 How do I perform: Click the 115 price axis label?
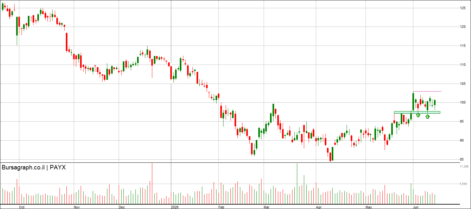pos(463,46)
